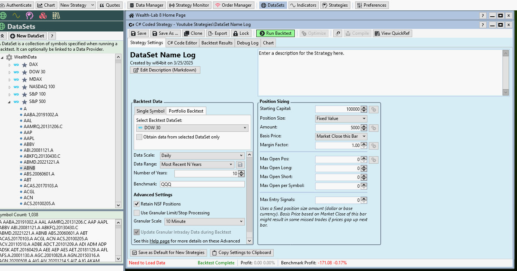Select the Portfolio Backtest tab
517x271 pixels.
186,111
